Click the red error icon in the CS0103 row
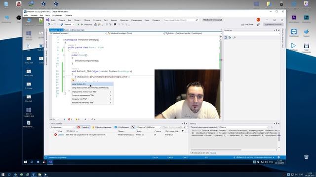316x177 pixels. pyautogui.click(x=55, y=135)
